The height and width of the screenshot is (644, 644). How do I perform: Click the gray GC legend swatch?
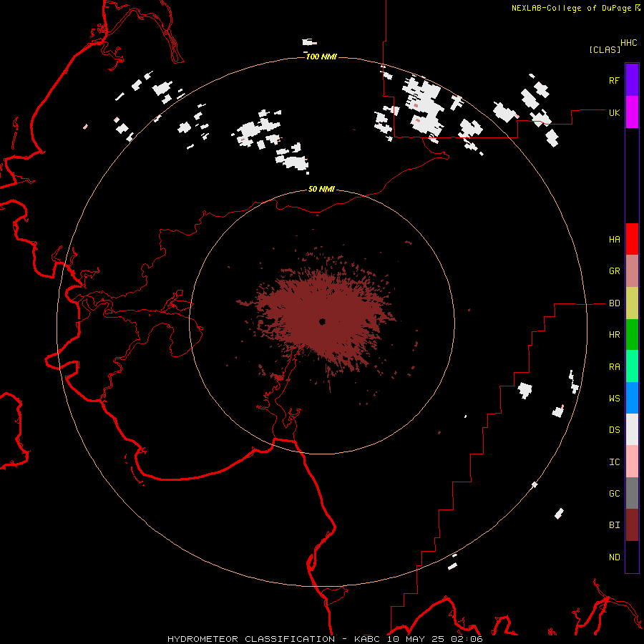click(632, 493)
